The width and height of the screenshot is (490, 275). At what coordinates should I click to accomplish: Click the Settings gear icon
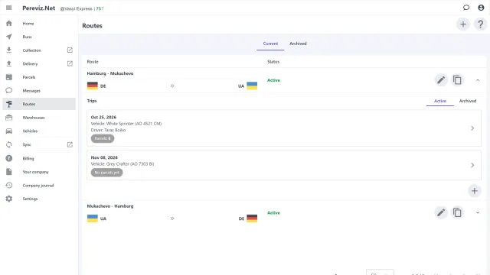pos(9,199)
